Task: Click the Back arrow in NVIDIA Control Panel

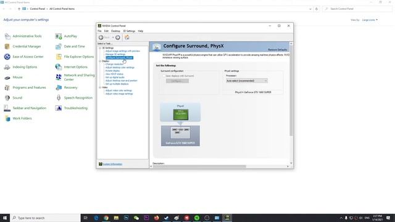Action: coord(101,38)
